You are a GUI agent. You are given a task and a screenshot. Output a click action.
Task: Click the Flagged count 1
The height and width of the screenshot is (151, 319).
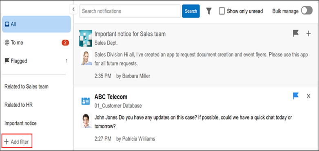pyautogui.click(x=66, y=61)
